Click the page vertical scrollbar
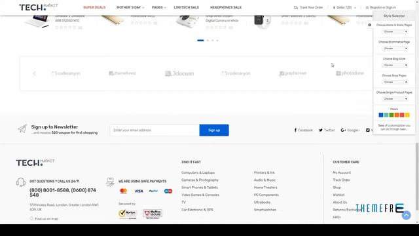Image resolution: width=419 pixels, height=236 pixels. click(x=417, y=176)
